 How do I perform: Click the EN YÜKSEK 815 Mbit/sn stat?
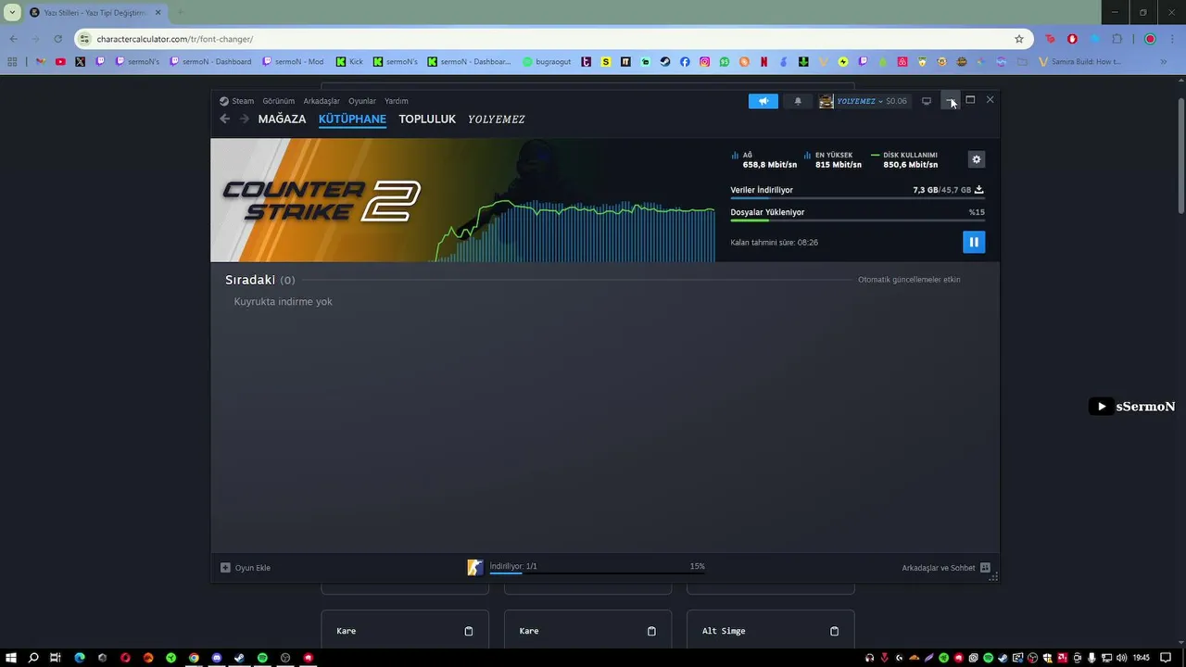coord(833,160)
